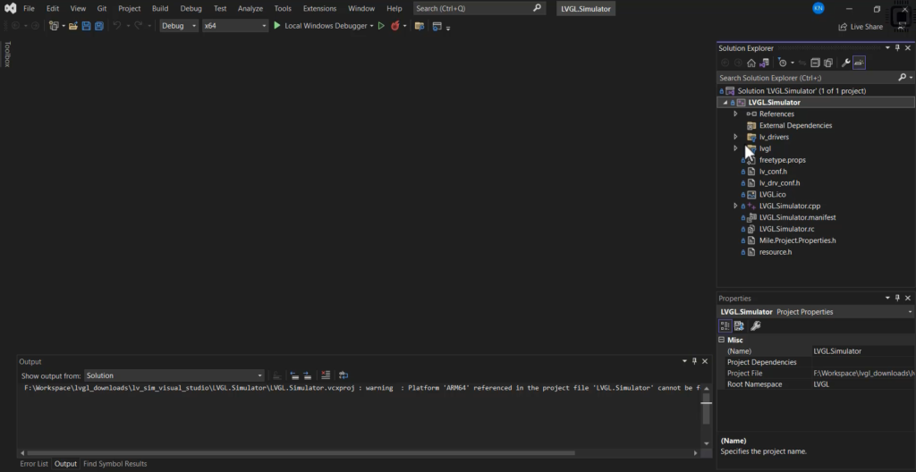Click the Local Windows Debugger button
The height and width of the screenshot is (472, 916).
[326, 26]
